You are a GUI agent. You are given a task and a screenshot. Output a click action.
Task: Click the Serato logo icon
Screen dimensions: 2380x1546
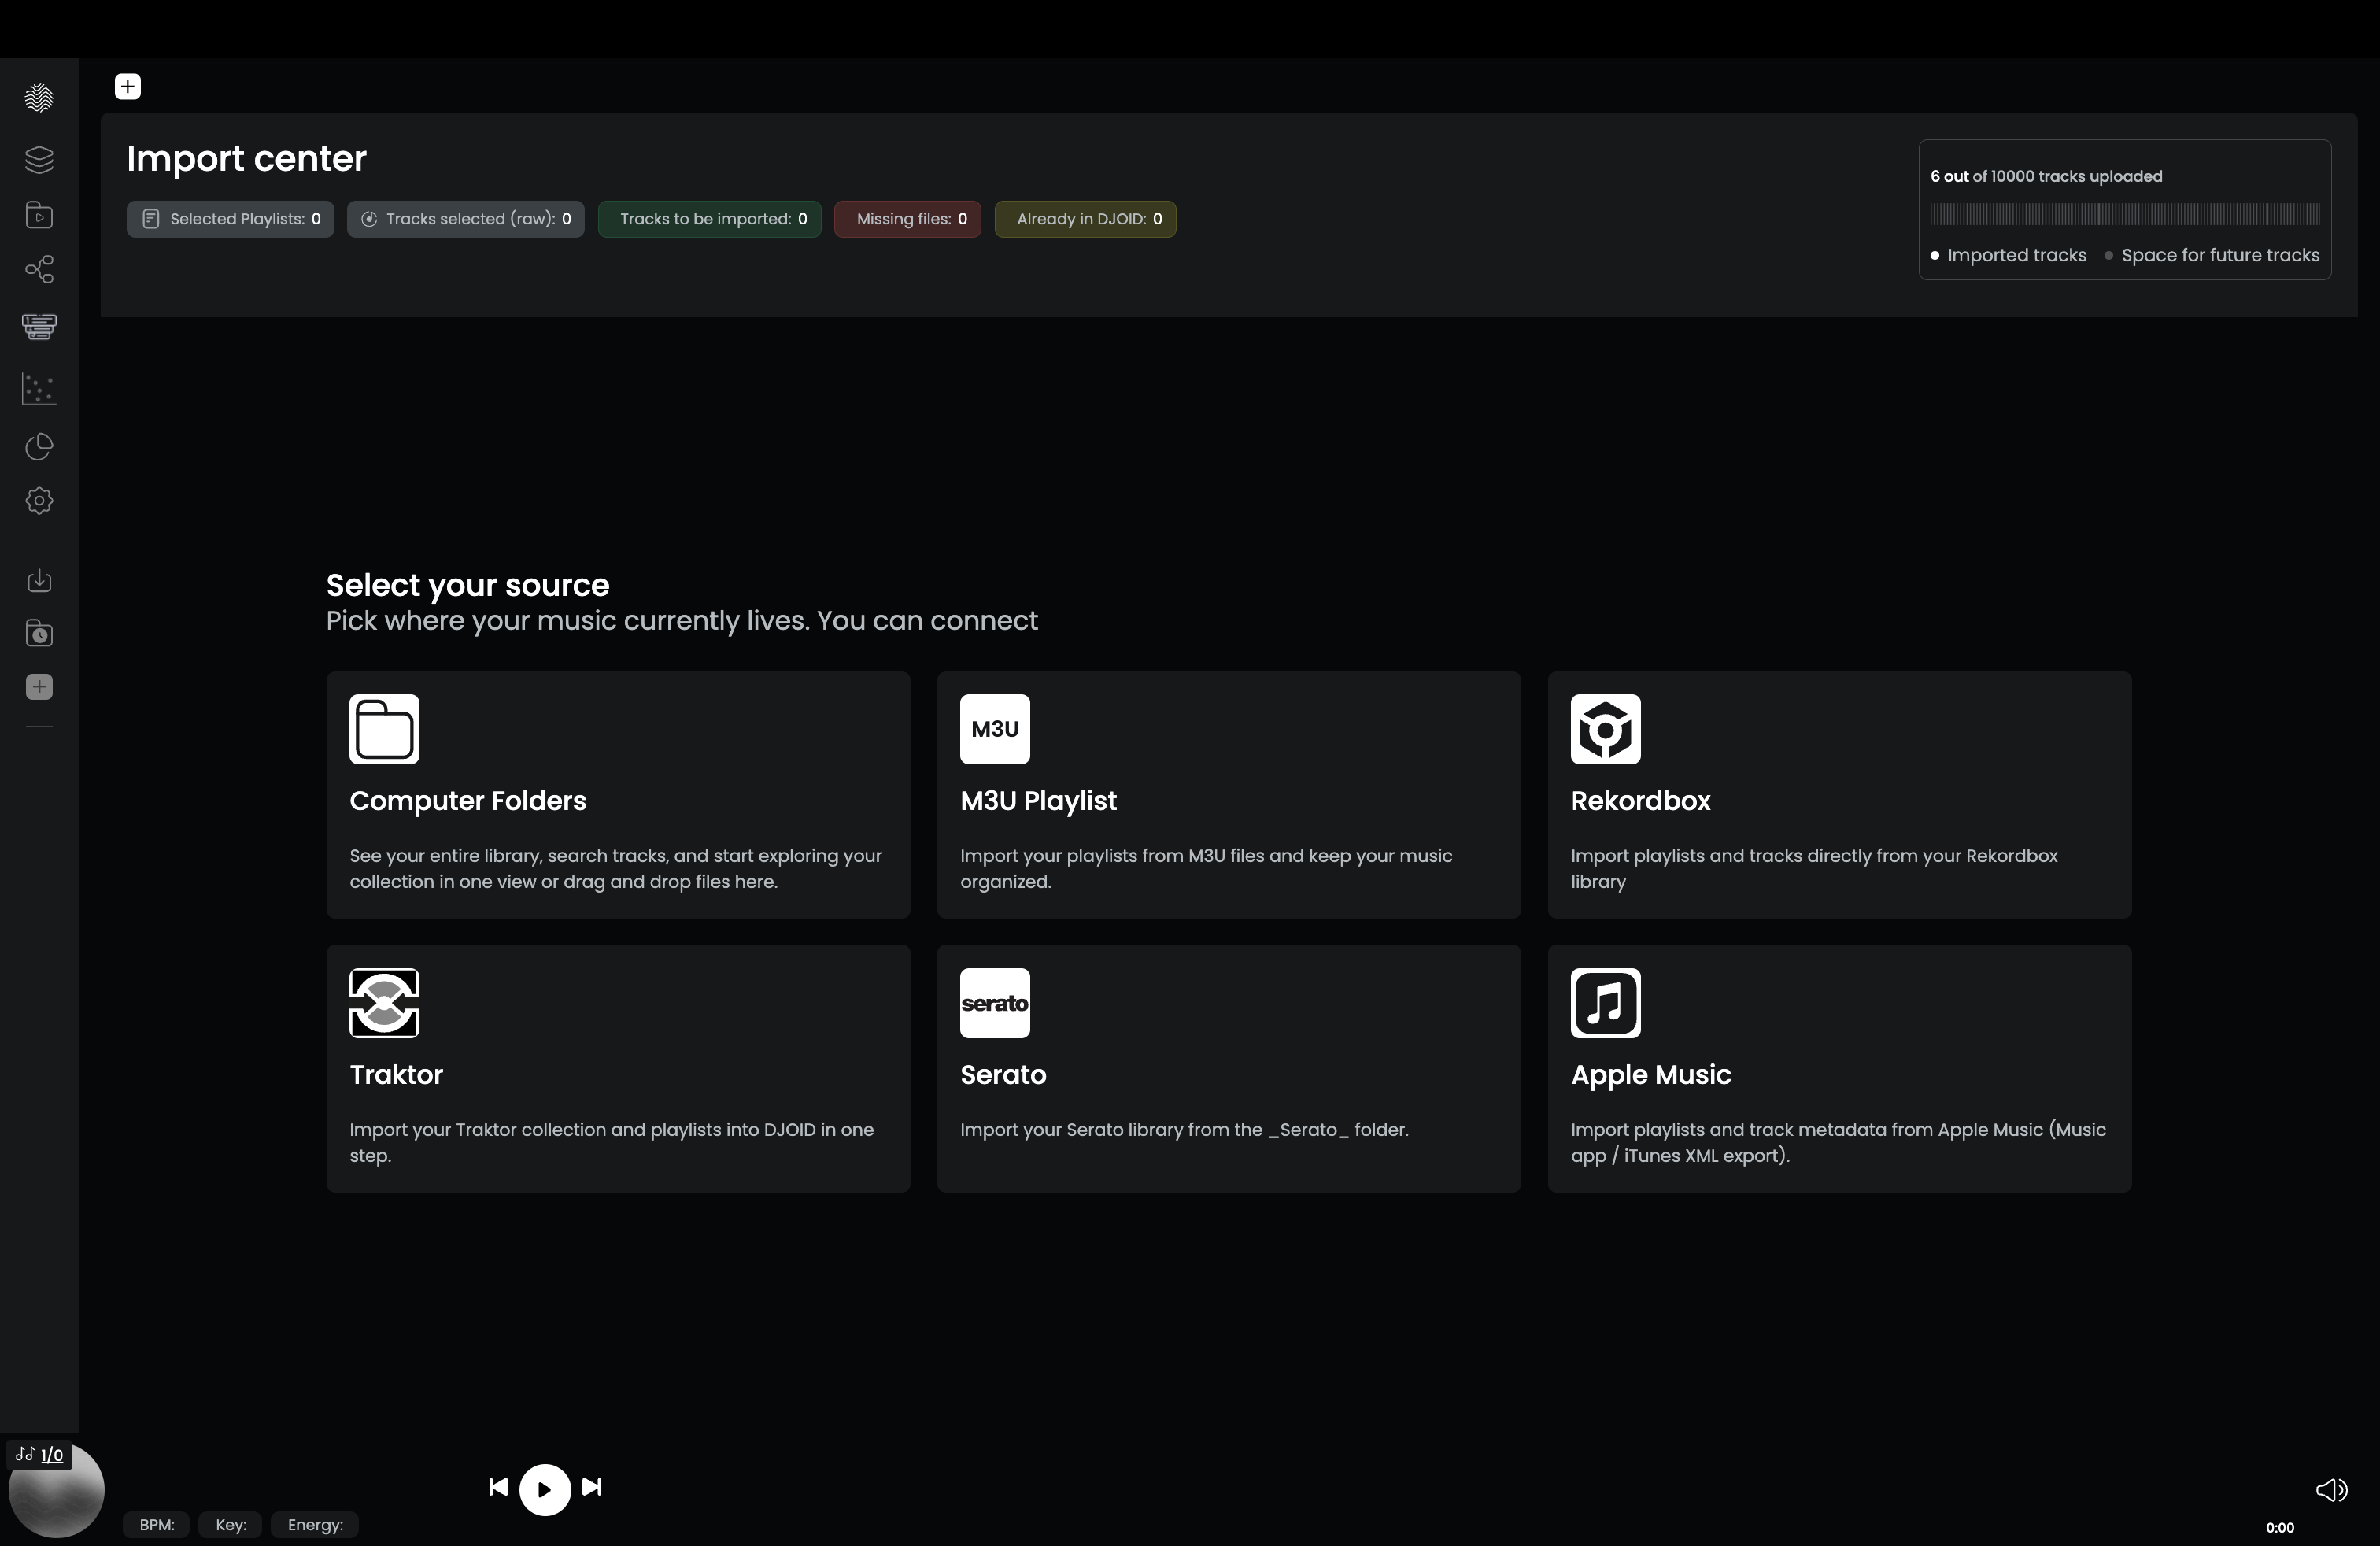point(995,1003)
